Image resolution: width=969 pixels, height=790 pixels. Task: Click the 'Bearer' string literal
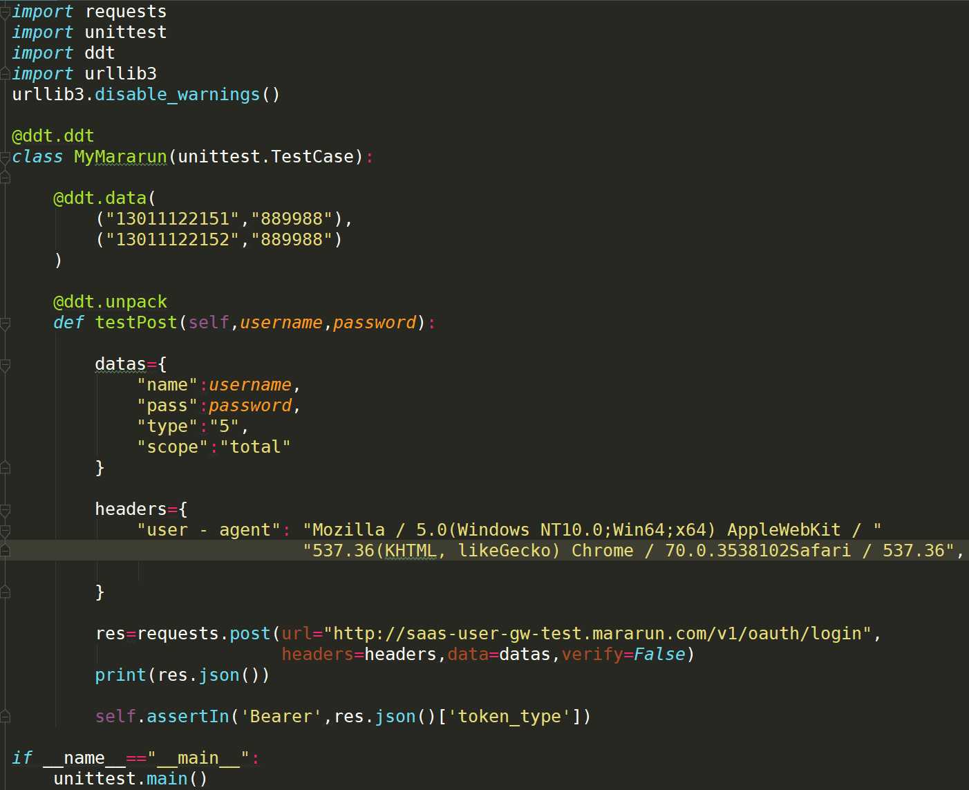[281, 717]
